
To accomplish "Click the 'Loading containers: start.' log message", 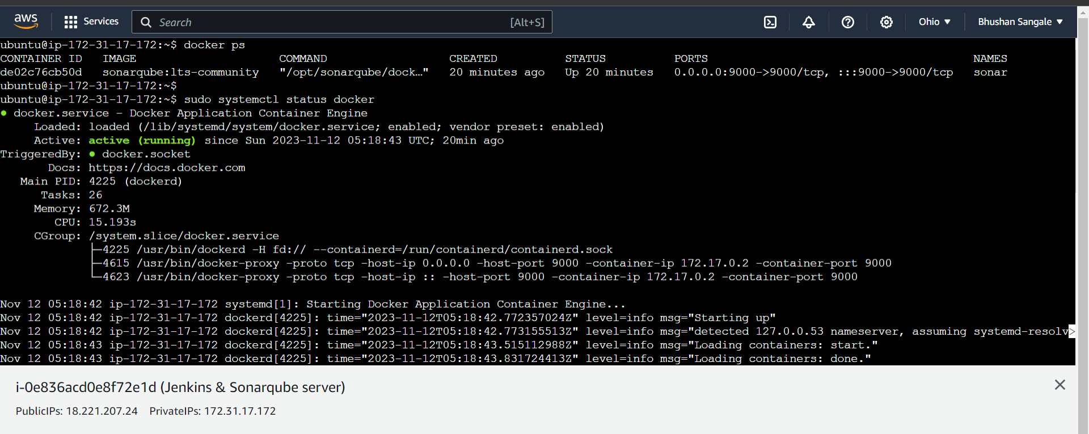I will [x=783, y=345].
